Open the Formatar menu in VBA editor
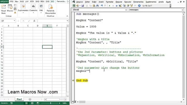This screenshot has height=105, width=187. coord(110,2)
